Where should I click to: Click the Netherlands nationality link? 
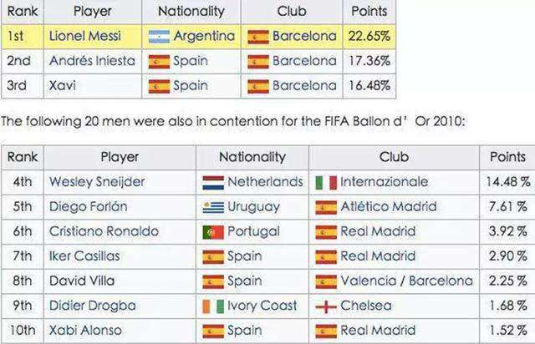[x=265, y=182]
